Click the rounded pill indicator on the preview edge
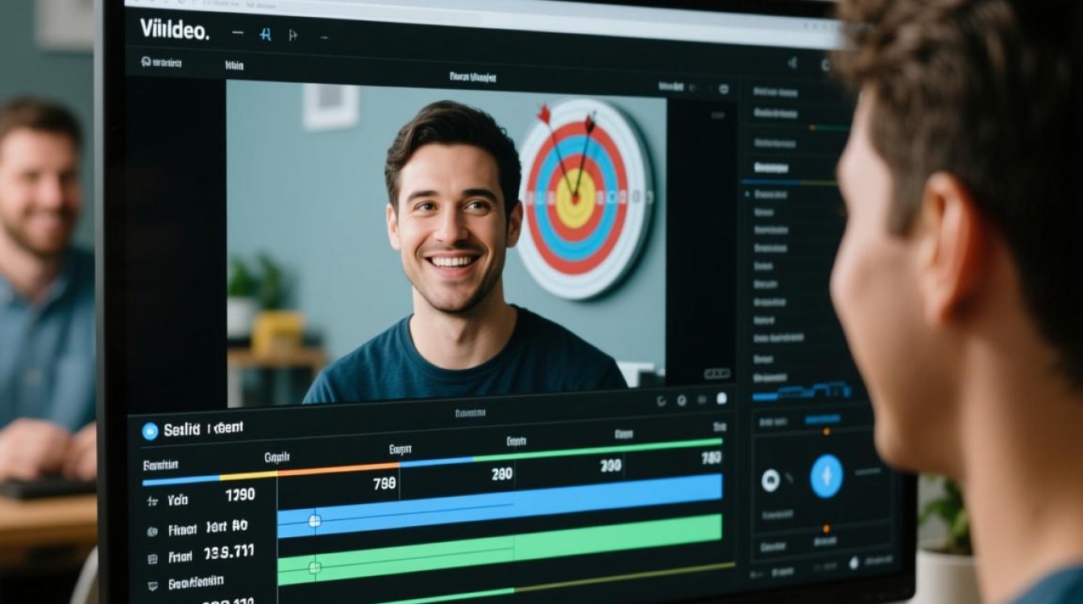This screenshot has height=604, width=1083. click(716, 374)
